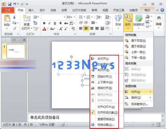This screenshot has height=129, width=166.
Task: Switch to the Design tab
Action: [42, 10]
